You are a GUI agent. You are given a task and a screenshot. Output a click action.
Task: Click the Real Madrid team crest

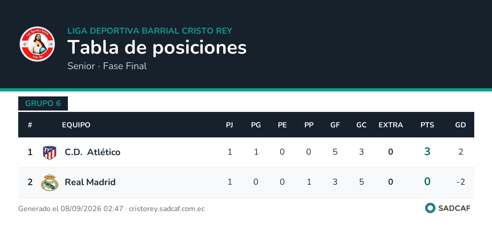pyautogui.click(x=50, y=182)
